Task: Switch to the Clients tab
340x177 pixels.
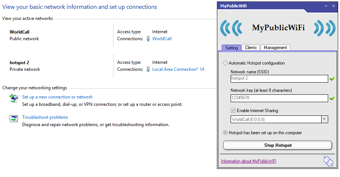Action: pyautogui.click(x=251, y=48)
